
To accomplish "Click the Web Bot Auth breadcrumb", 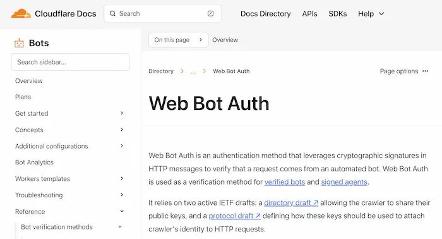I will (231, 71).
